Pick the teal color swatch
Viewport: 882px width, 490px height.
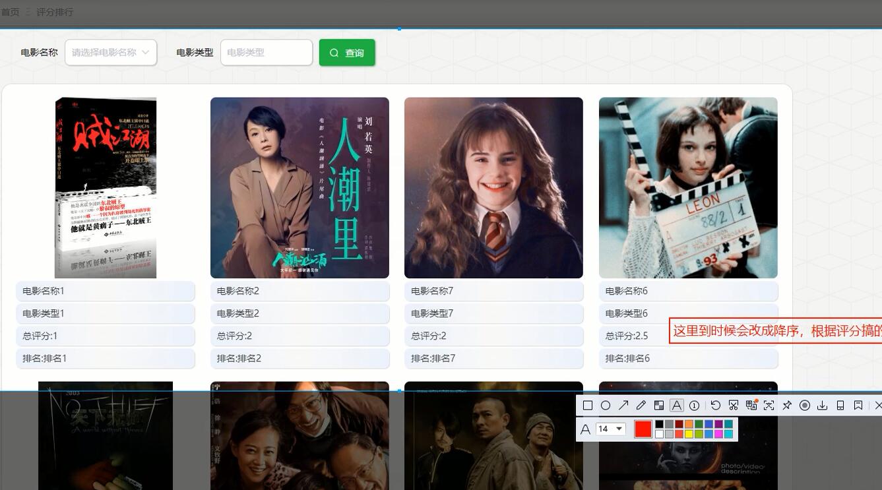(x=728, y=424)
